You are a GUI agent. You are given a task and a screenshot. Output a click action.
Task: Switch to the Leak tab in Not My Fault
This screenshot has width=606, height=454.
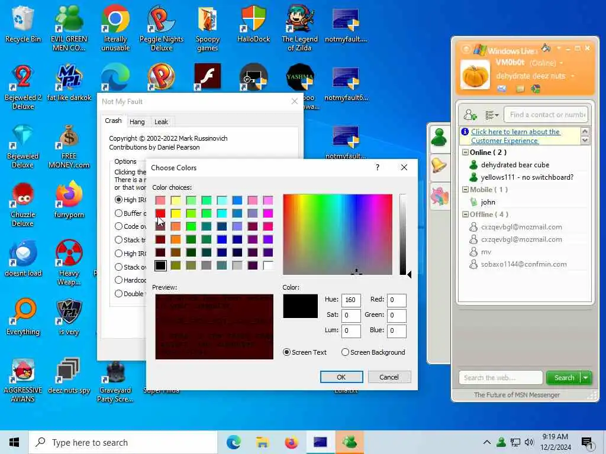click(161, 122)
